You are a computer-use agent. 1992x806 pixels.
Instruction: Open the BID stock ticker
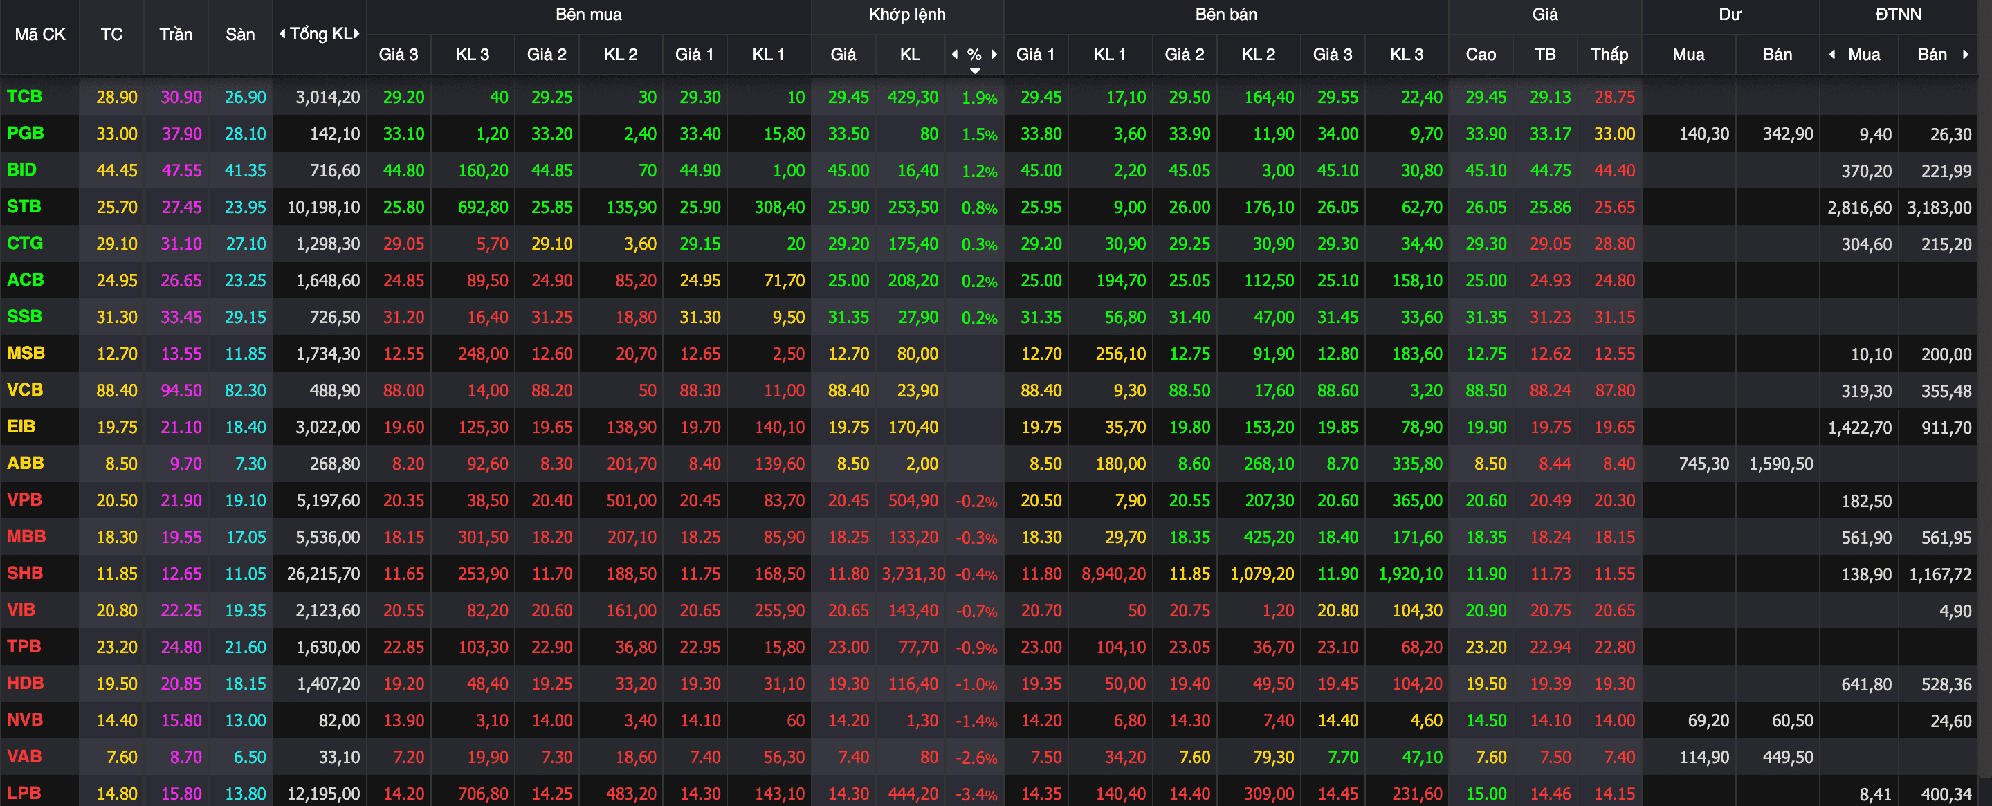[x=21, y=170]
